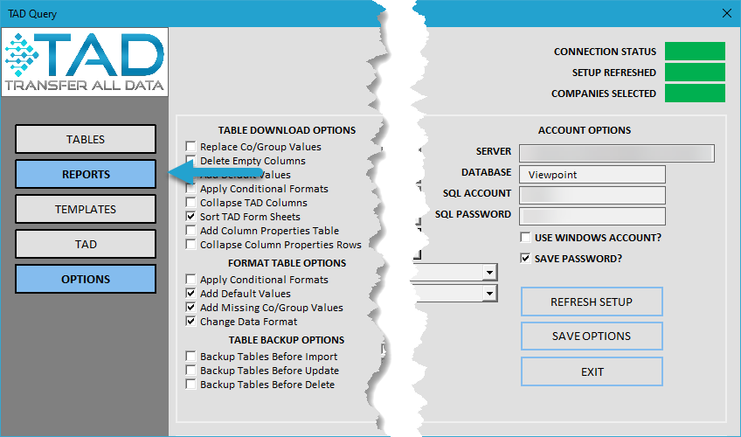Screen dimensions: 741x437
Task: Toggle Apply Conditional Formats under Table Download Options
Action: pos(190,189)
